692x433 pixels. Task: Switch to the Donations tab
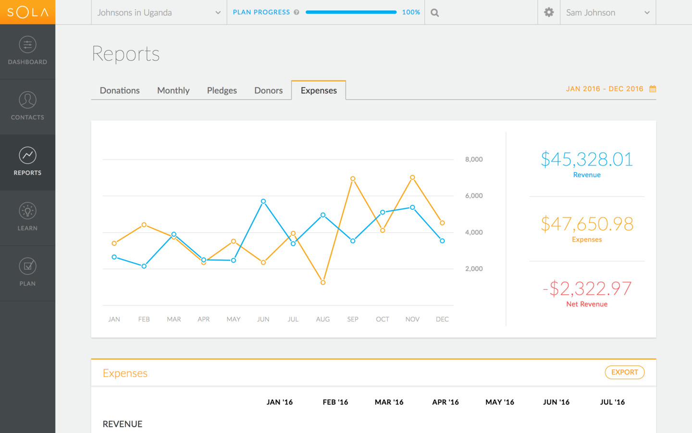[119, 90]
